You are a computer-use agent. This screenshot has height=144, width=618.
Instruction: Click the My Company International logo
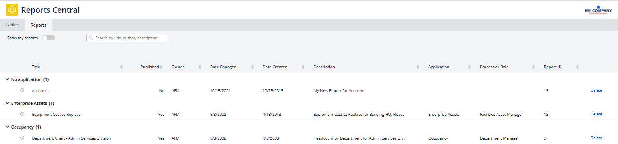pyautogui.click(x=598, y=10)
